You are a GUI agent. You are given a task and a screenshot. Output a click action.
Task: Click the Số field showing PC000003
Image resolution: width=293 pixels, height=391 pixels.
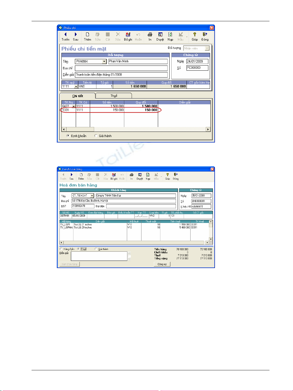197,68
